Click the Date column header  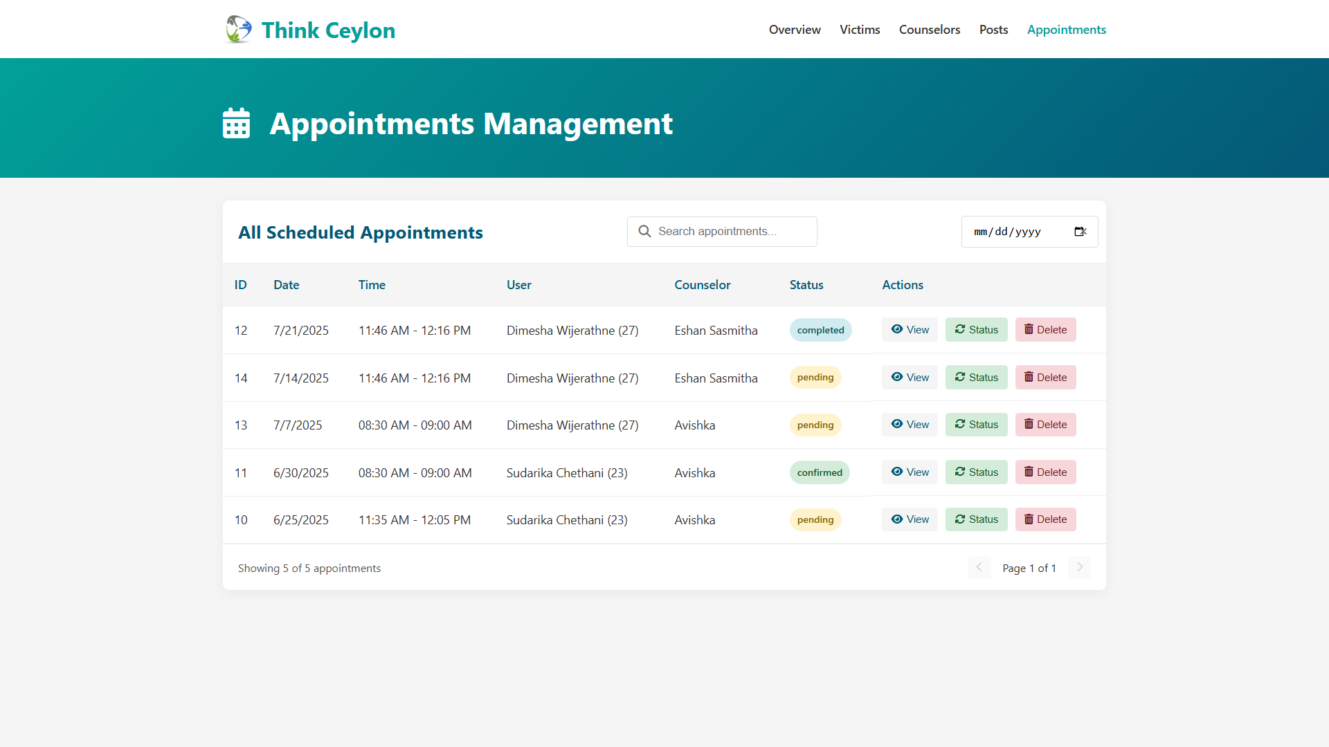click(286, 285)
